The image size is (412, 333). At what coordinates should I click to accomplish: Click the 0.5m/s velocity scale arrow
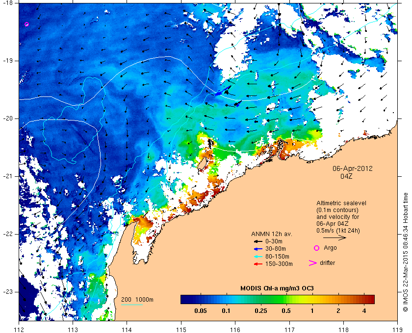point(335,238)
